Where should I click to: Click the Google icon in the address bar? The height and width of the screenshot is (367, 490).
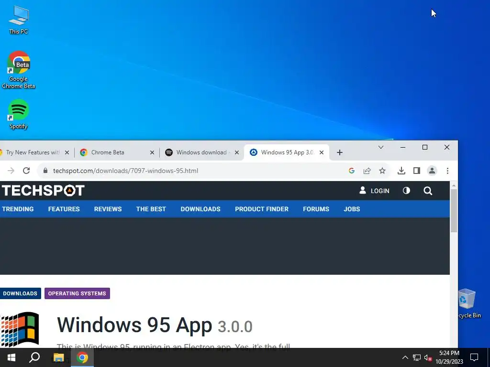[x=352, y=171]
